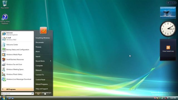Click Switch between windows Quick Launch icon
This screenshot has height=100, width=178.
pos(12,98)
